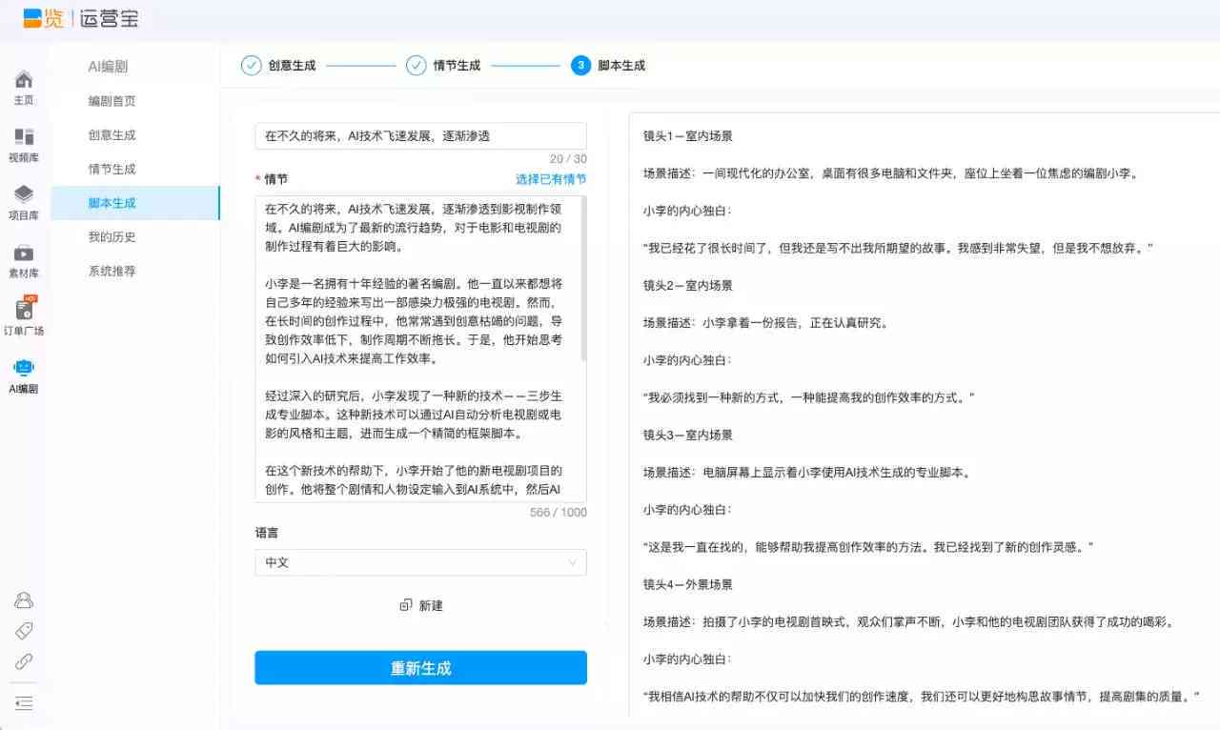Click the 566 / 1000 character counter
Viewport: 1220px width, 730px height.
559,512
